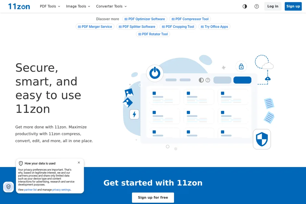Toggle the dark mode contrast icon
306x204 pixels.
tap(245, 6)
